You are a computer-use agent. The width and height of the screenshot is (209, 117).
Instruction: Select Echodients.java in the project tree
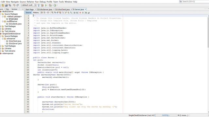click(15, 24)
